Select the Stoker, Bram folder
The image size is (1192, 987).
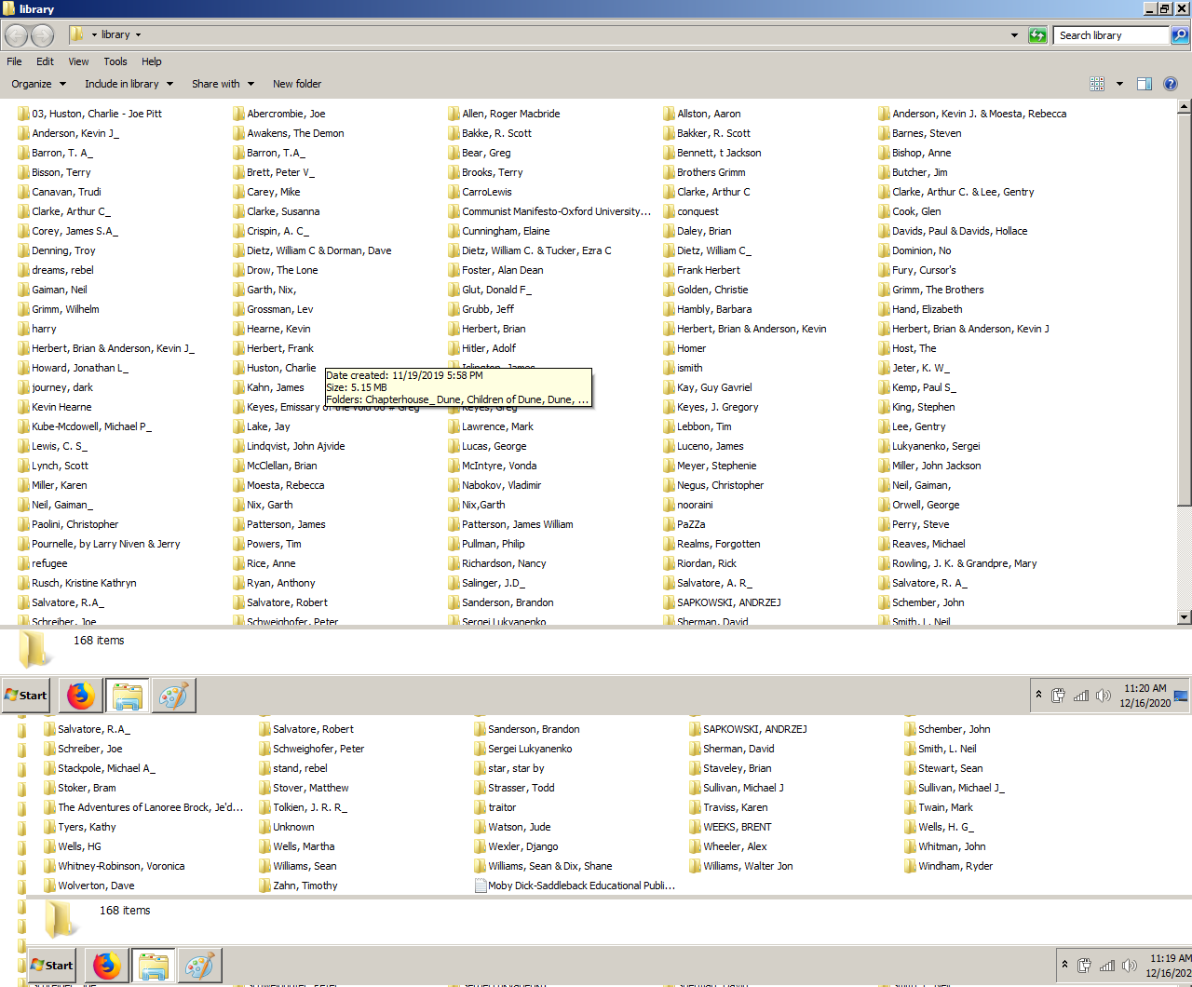click(x=80, y=788)
